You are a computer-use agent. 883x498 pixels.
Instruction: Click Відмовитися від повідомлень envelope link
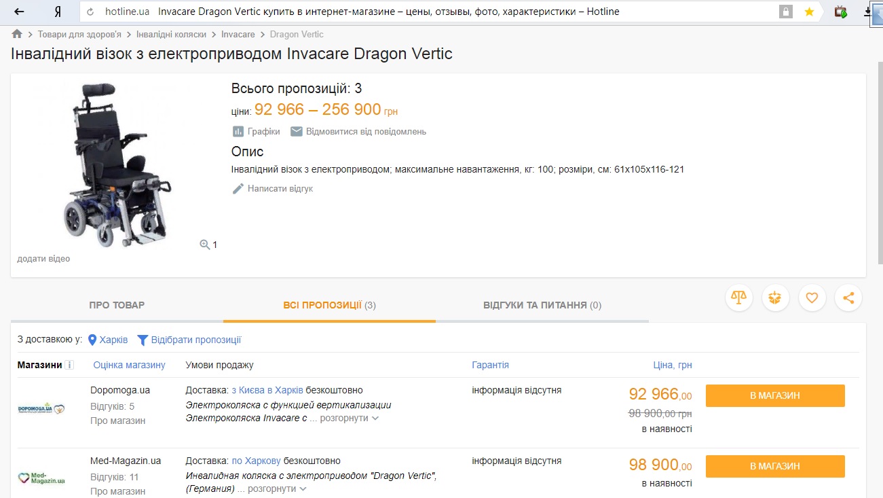(x=358, y=132)
